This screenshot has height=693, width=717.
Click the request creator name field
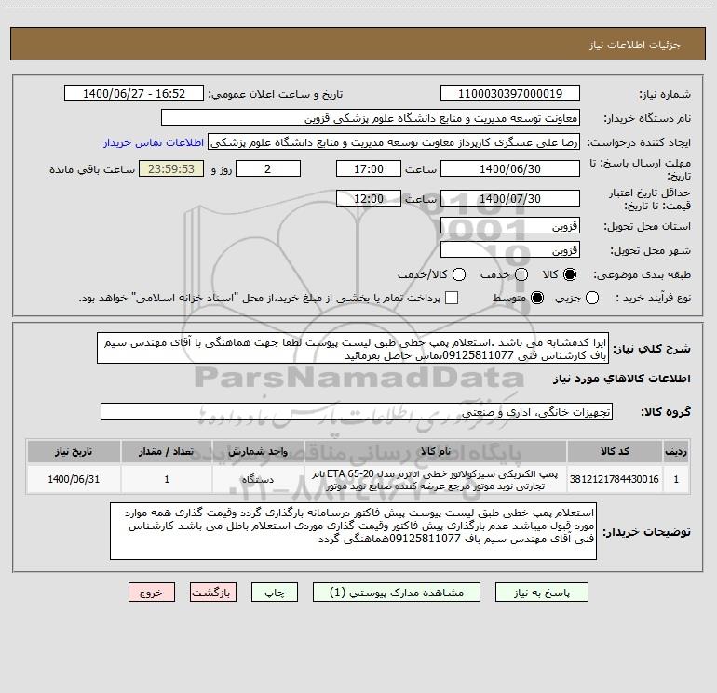pyautogui.click(x=394, y=142)
